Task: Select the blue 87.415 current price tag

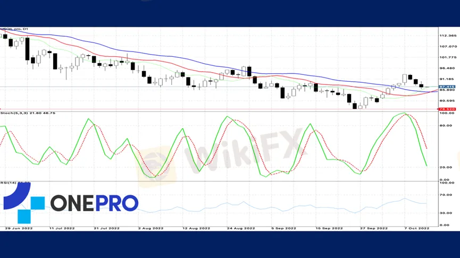Action: (447, 87)
